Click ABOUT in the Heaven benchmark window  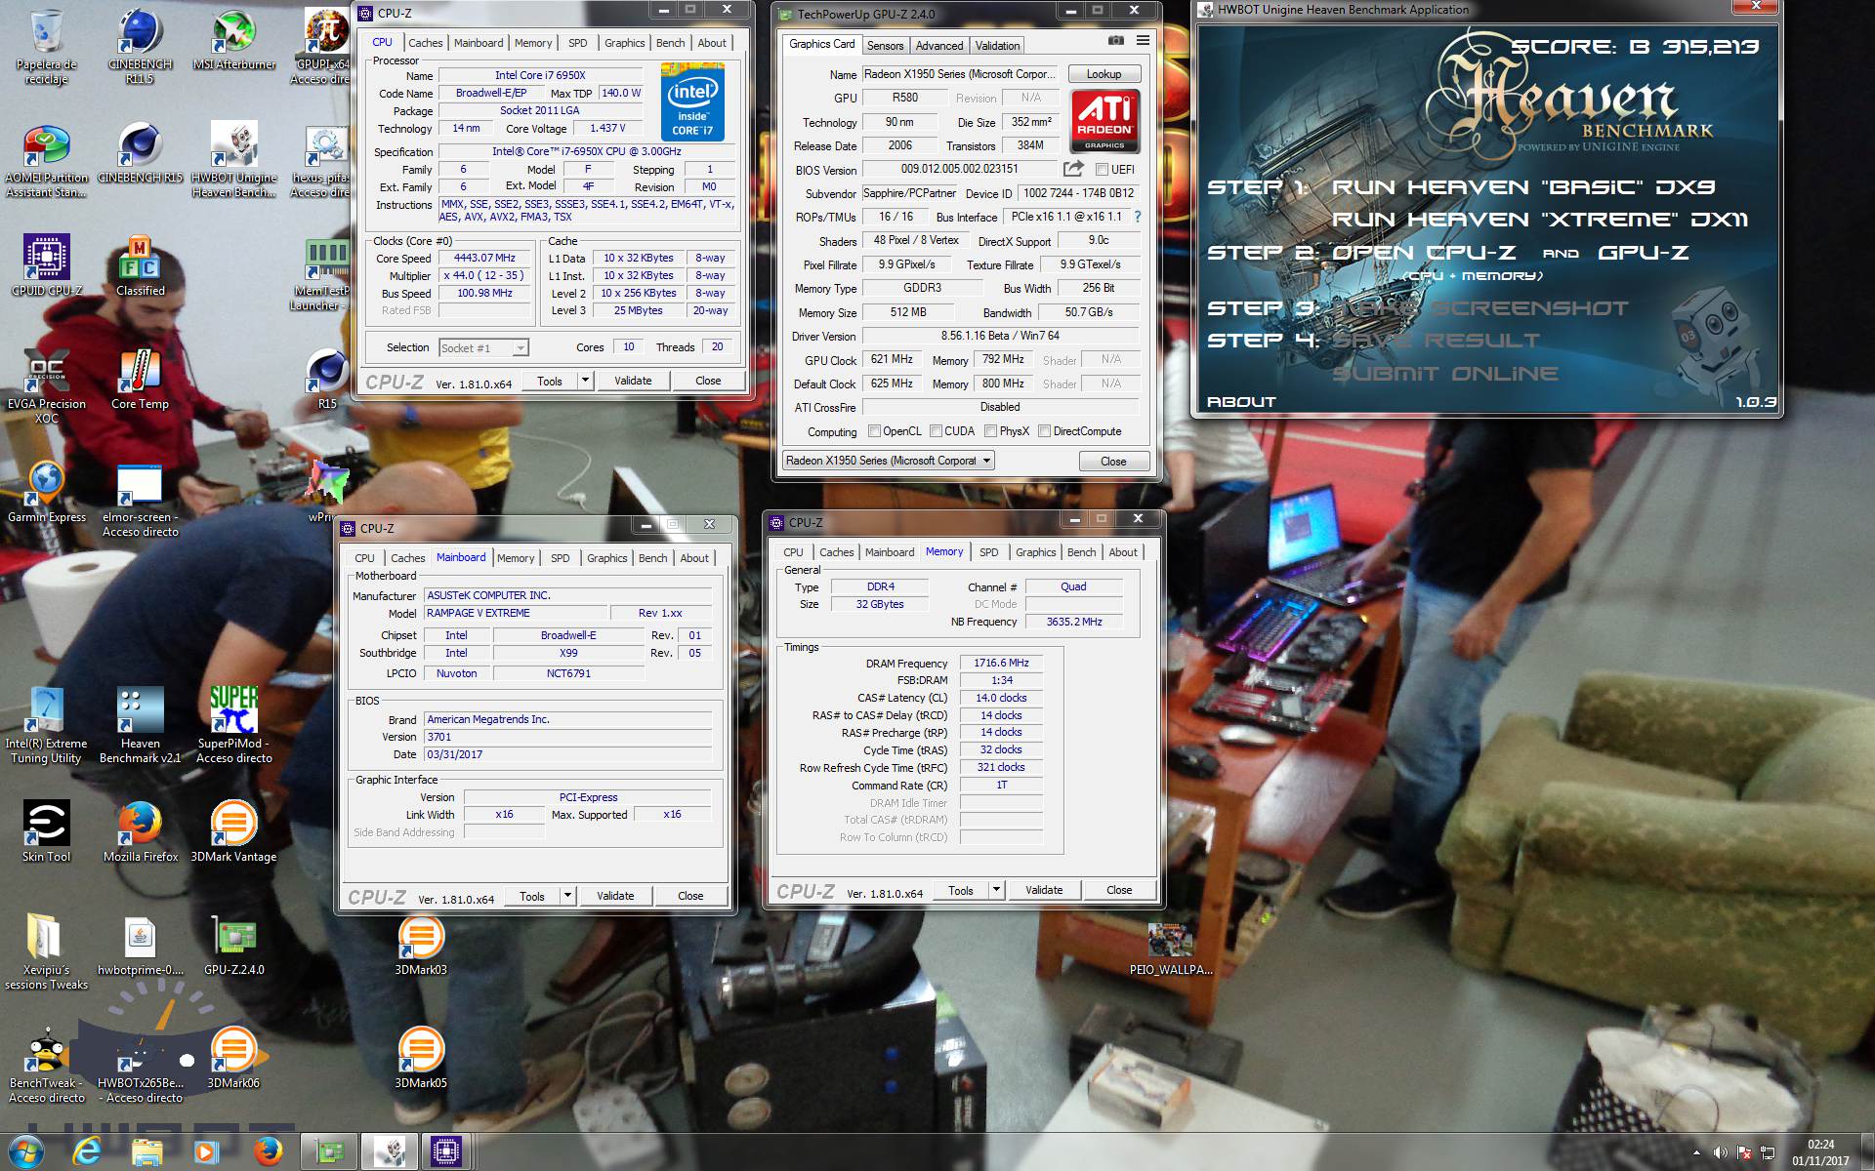pos(1241,402)
